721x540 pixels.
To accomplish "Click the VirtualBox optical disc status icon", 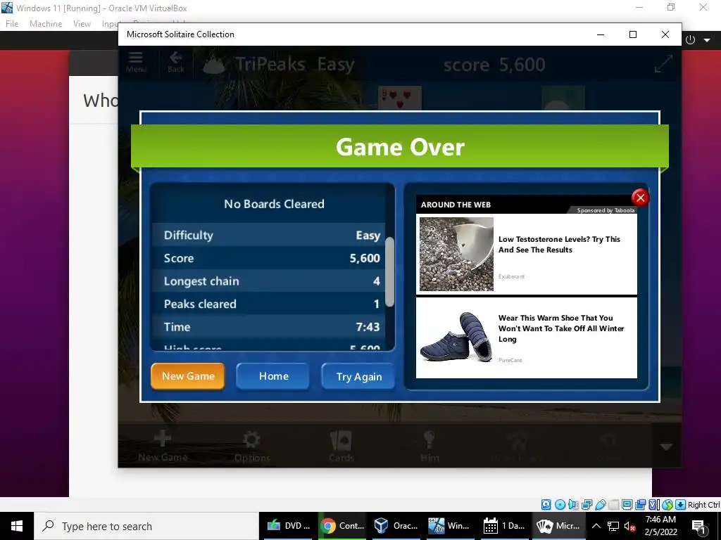I will click(x=560, y=505).
